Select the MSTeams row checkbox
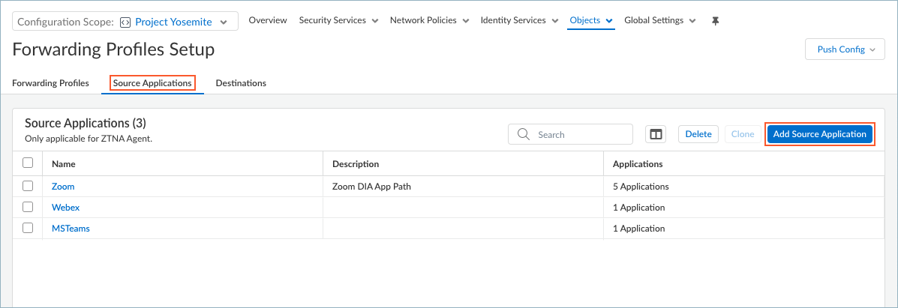This screenshot has width=898, height=308. pos(28,228)
